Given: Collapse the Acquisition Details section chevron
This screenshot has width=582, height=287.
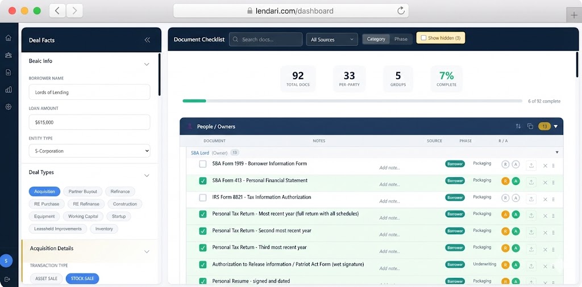Looking at the screenshot, I should point(147,252).
